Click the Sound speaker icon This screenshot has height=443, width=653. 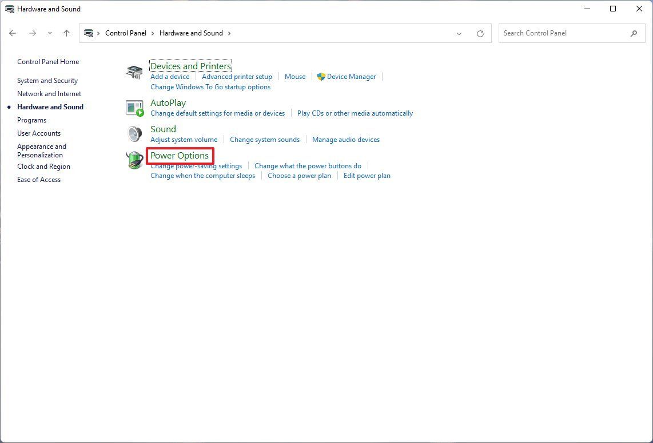point(134,134)
